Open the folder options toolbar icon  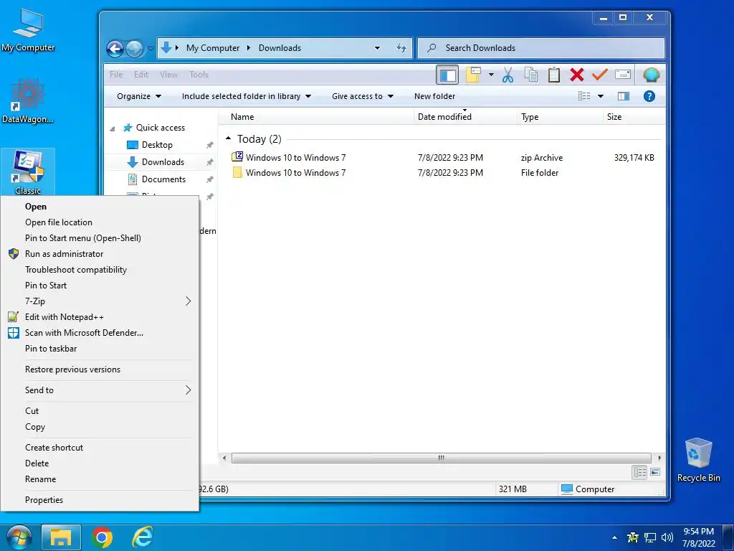(x=473, y=75)
